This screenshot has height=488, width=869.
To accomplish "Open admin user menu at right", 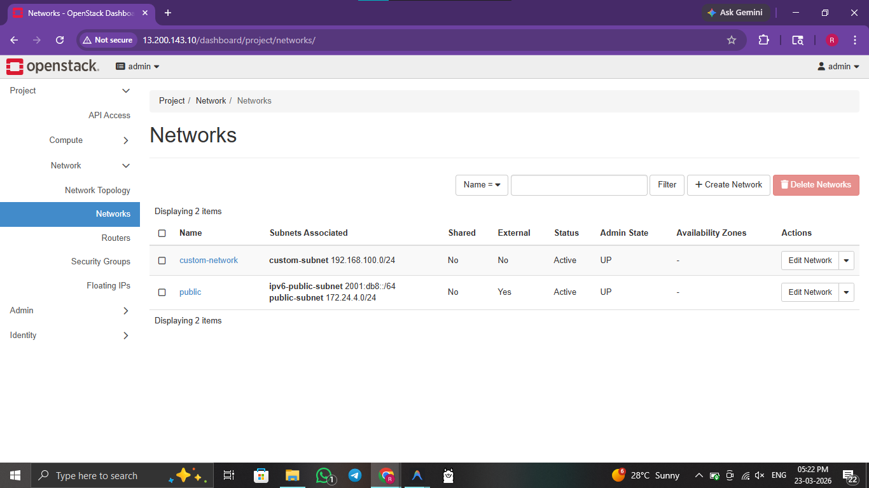I will click(838, 66).
